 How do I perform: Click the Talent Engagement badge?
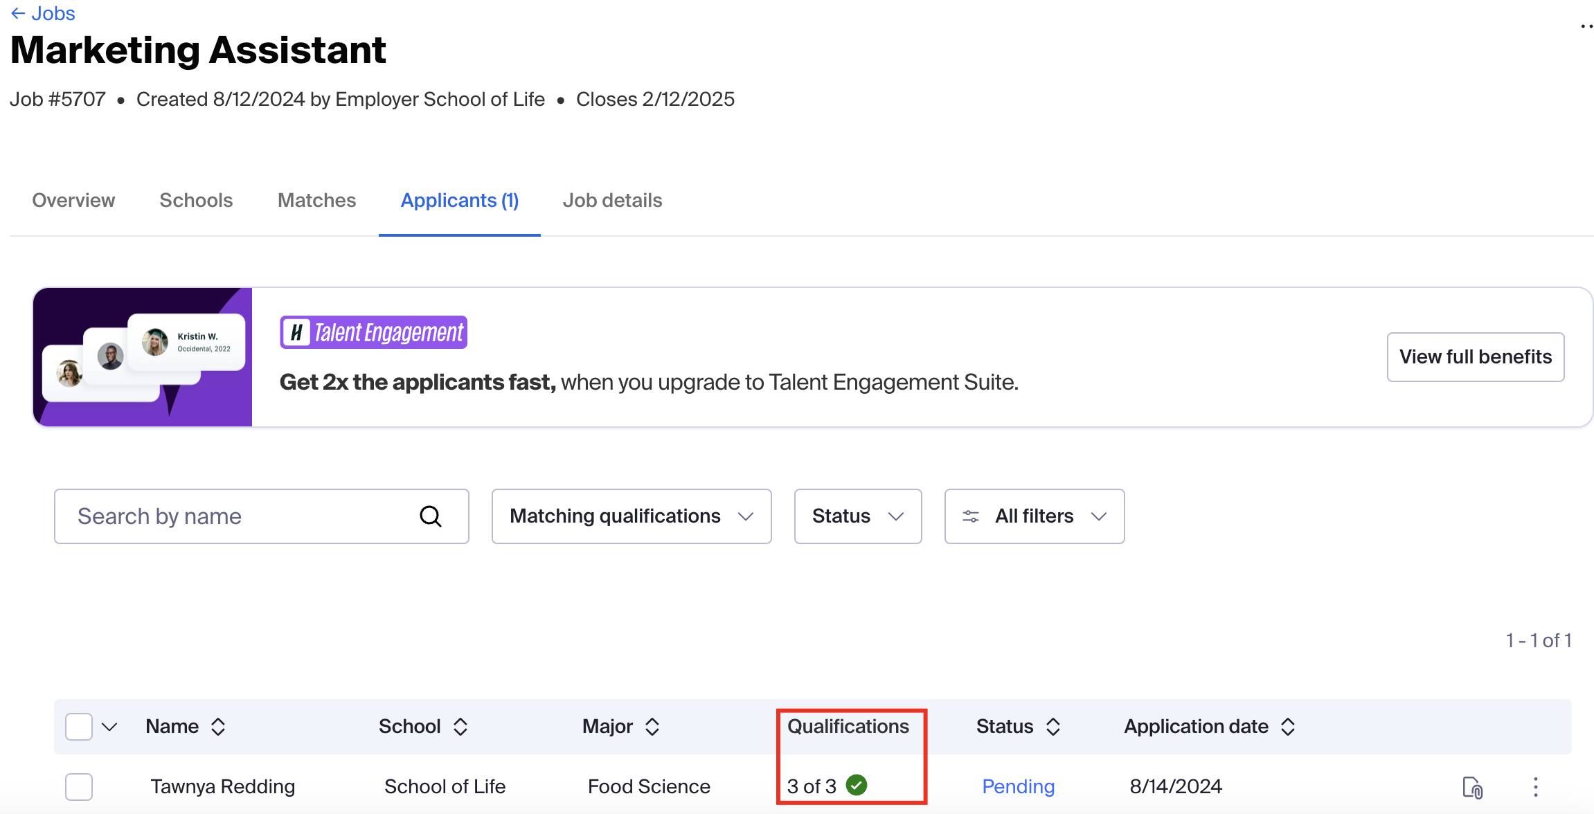pyautogui.click(x=374, y=332)
